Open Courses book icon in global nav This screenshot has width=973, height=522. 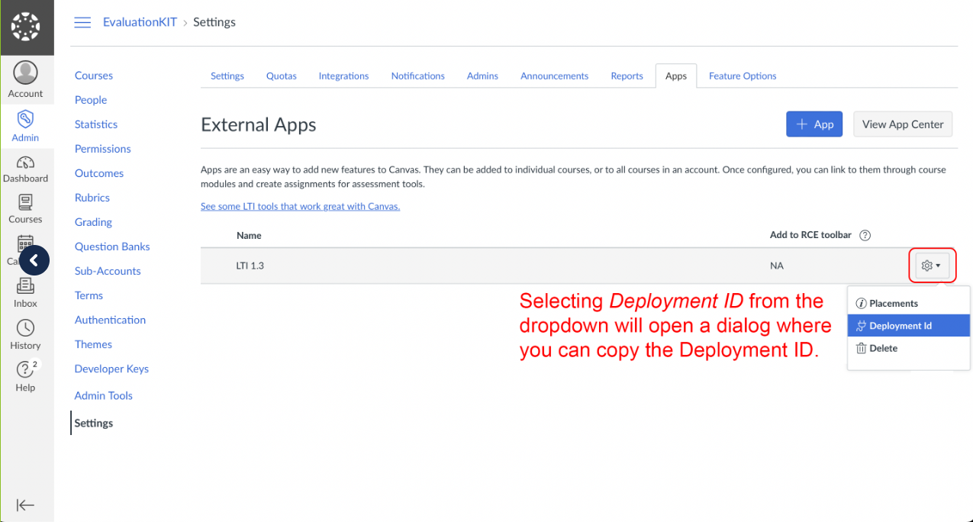26,203
